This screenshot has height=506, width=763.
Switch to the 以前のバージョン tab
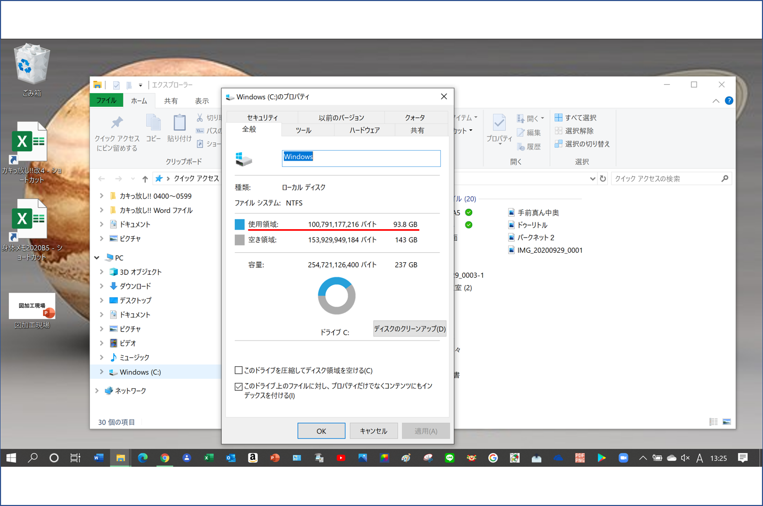[x=341, y=118]
